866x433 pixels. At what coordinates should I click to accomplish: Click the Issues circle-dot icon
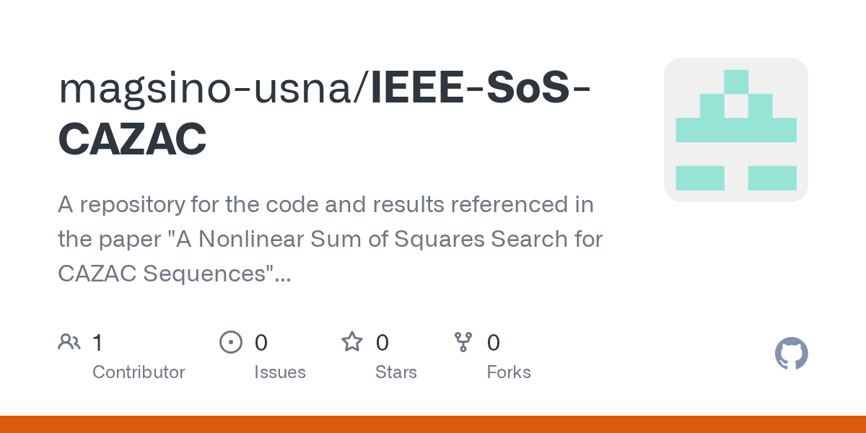coord(230,341)
